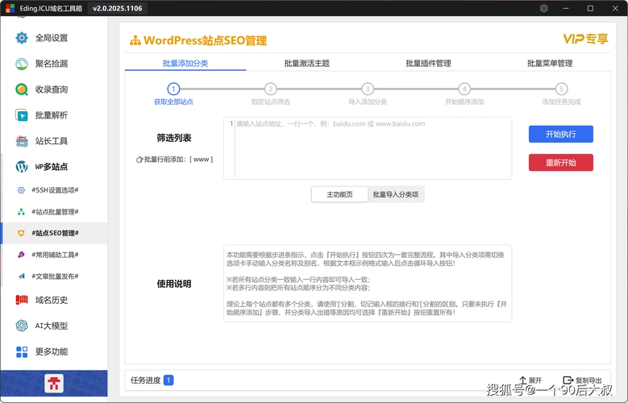Click the 使用说明 instructions text box
The width and height of the screenshot is (628, 403).
click(368, 283)
